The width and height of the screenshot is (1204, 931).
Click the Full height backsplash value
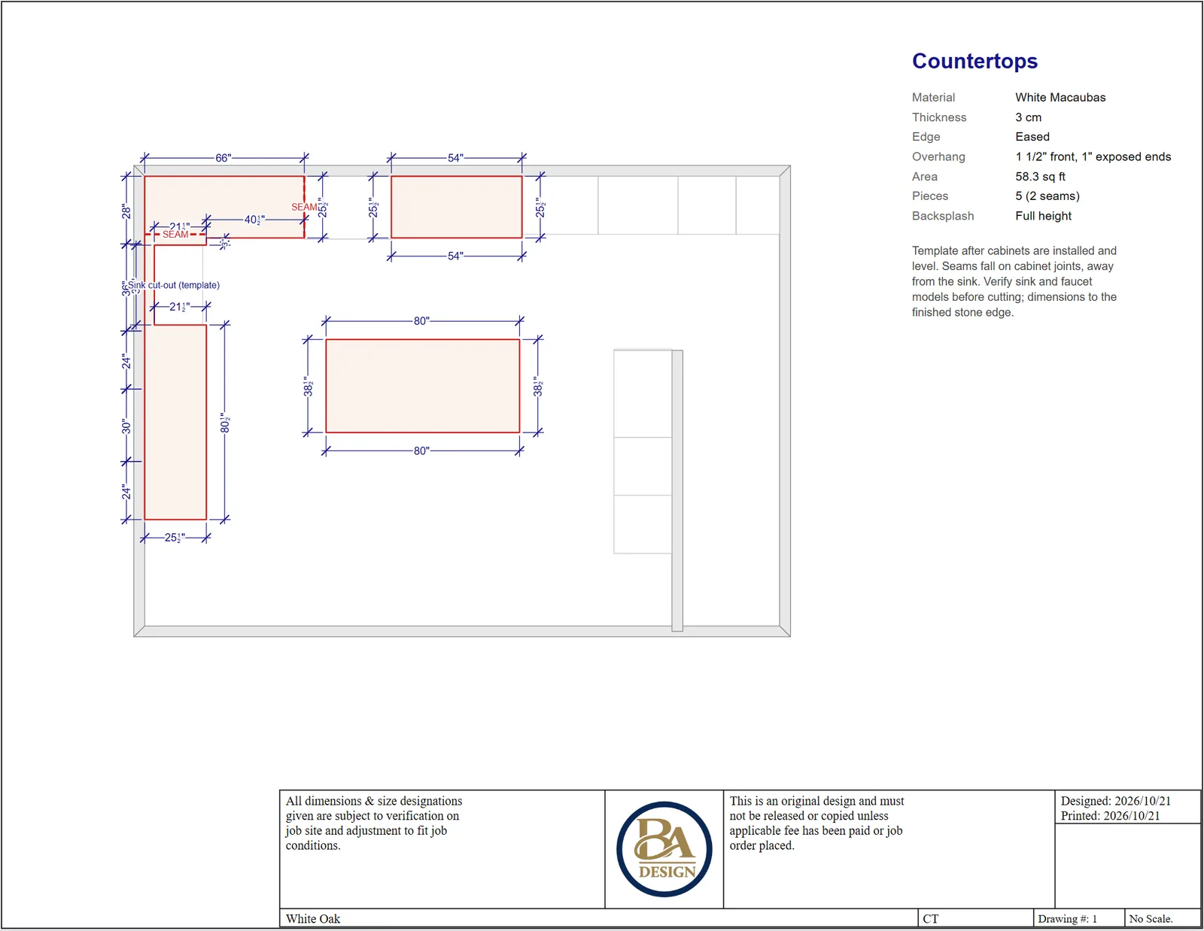pos(1043,216)
